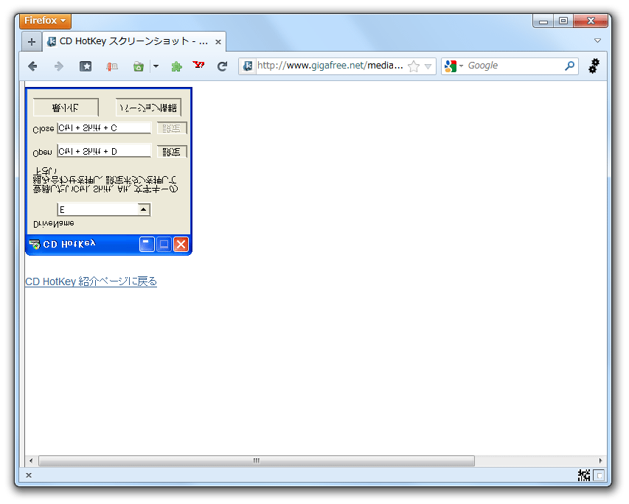Click the red mailbox toolbar icon

[112, 66]
